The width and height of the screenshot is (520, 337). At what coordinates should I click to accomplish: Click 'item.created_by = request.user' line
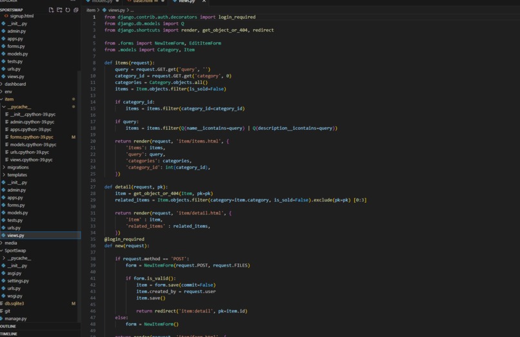tap(175, 292)
